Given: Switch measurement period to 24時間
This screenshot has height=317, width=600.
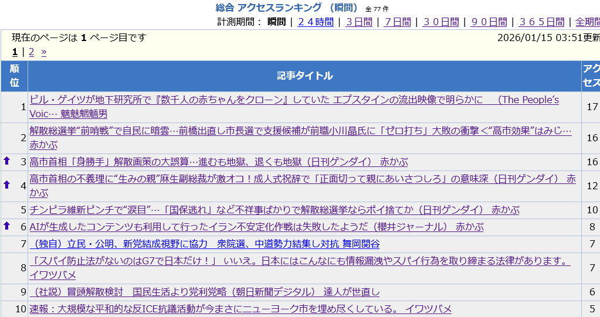Looking at the screenshot, I should pyautogui.click(x=316, y=22).
